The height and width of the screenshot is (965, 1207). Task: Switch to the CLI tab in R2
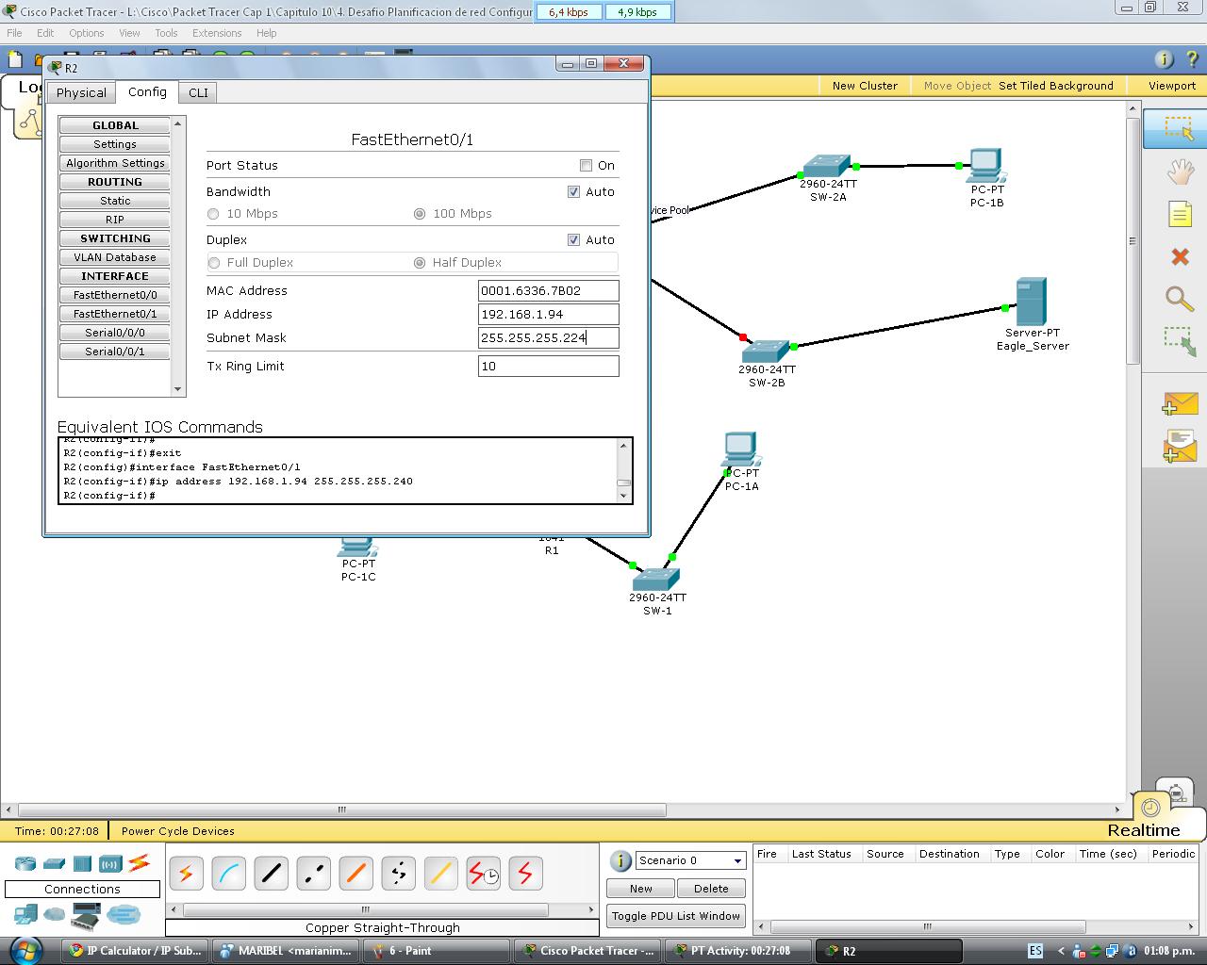tap(198, 92)
